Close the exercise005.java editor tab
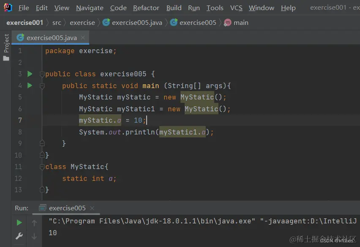 click(83, 38)
